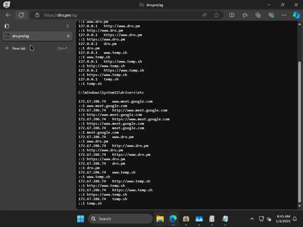Open the tab actions menu icon
Screen dimensions: 303x227
pos(7,26)
